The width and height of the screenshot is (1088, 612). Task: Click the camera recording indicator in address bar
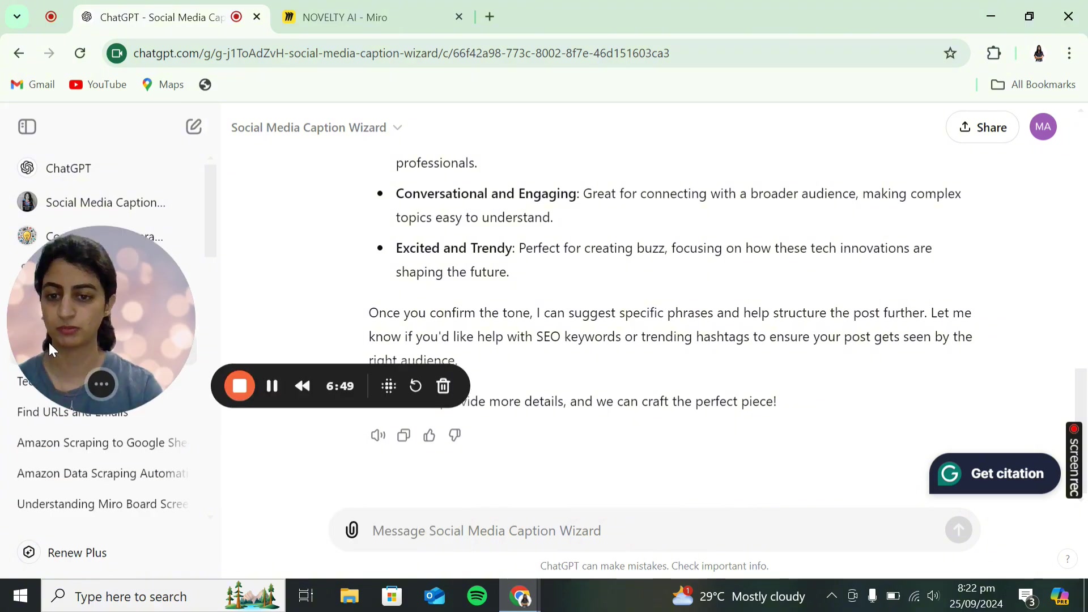117,53
